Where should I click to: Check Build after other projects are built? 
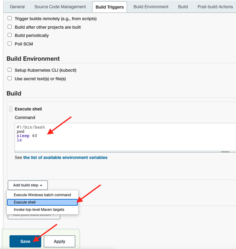tap(10, 27)
